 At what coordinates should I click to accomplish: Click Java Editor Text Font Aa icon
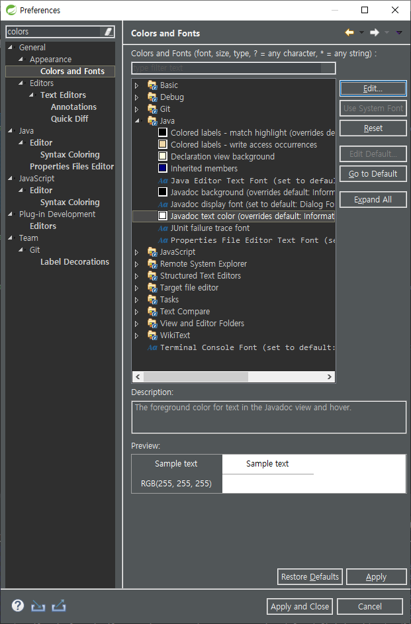[163, 181]
